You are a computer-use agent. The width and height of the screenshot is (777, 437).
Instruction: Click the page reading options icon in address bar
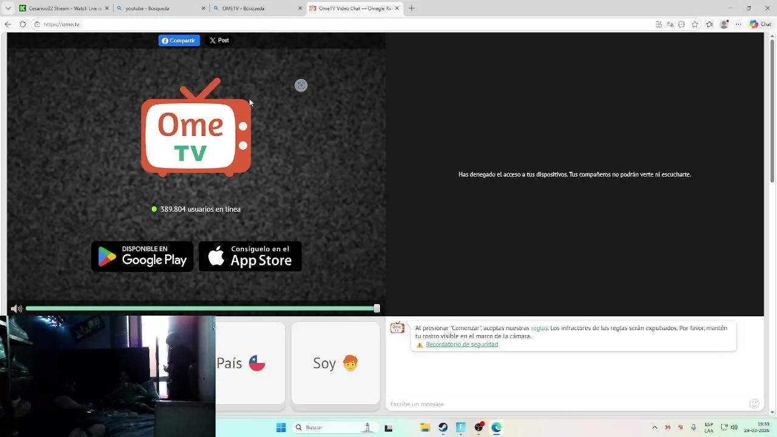pos(682,24)
